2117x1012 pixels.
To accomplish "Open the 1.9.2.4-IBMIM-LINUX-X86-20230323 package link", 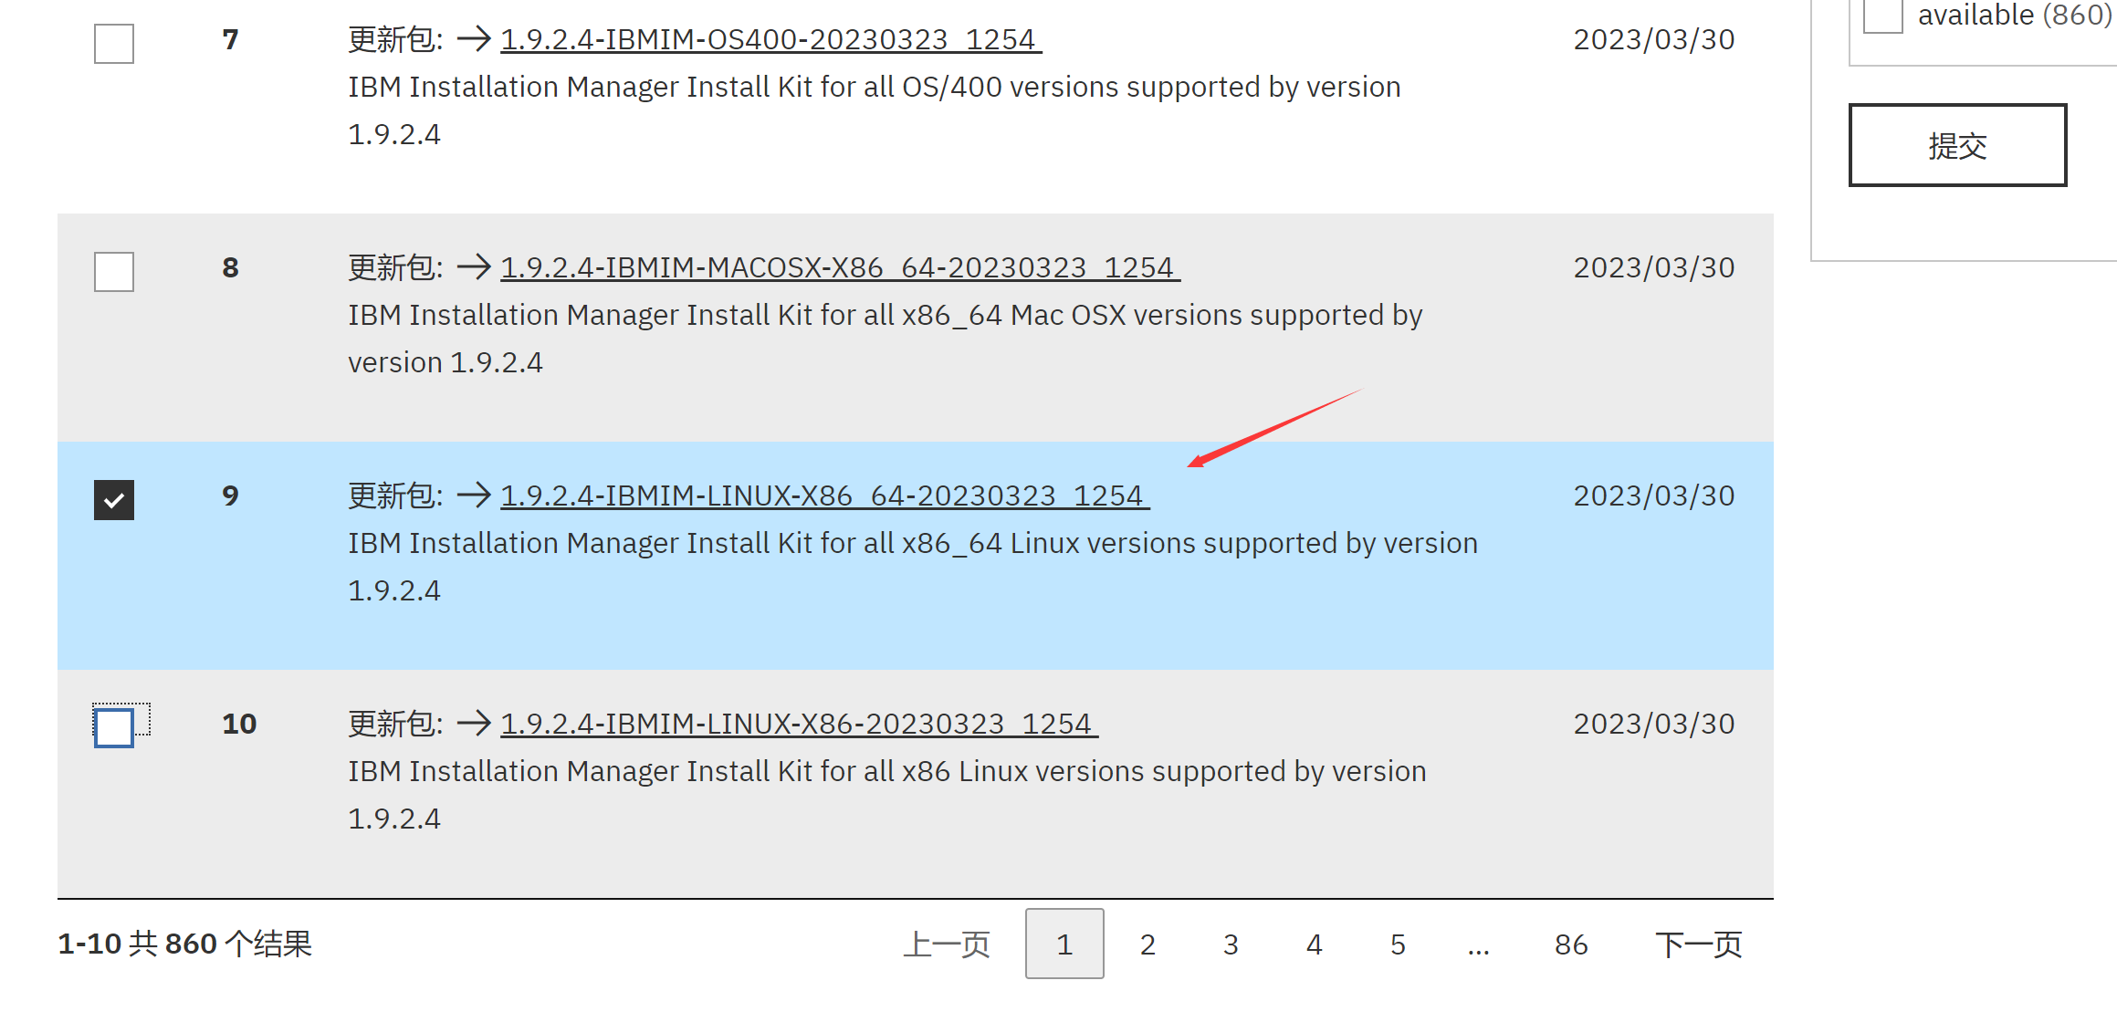I will [800, 724].
